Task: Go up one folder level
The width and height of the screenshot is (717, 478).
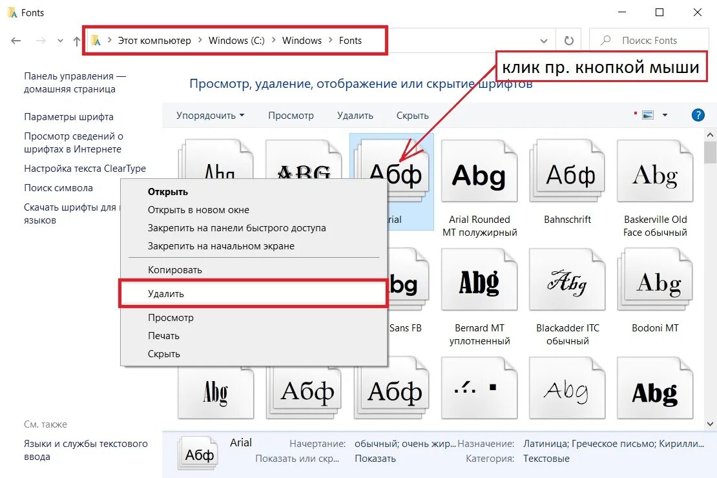Action: pyautogui.click(x=76, y=41)
